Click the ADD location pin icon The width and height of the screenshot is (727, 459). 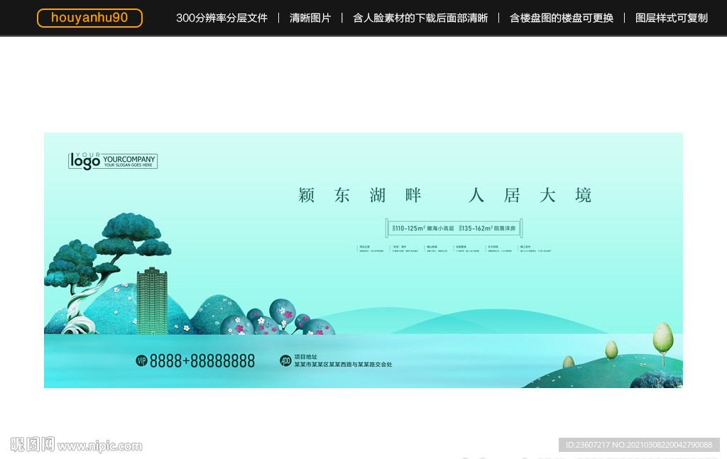(288, 360)
